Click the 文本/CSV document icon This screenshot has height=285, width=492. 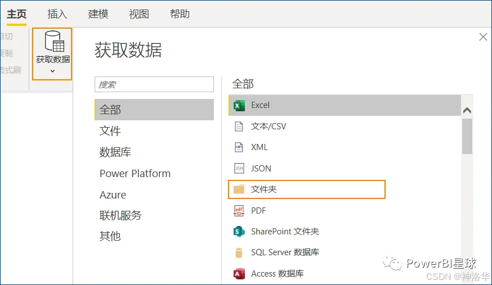coord(239,126)
